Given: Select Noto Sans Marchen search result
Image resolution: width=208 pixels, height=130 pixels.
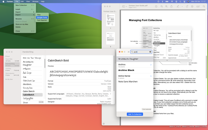Looking at the screenshot, I should click(x=135, y=82).
